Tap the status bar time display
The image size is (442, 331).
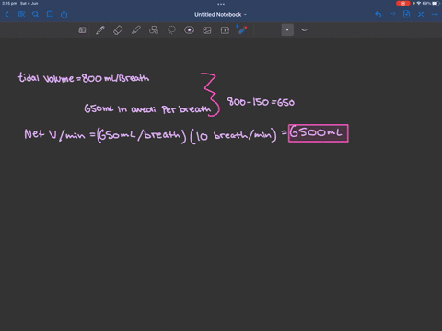tap(9, 3)
